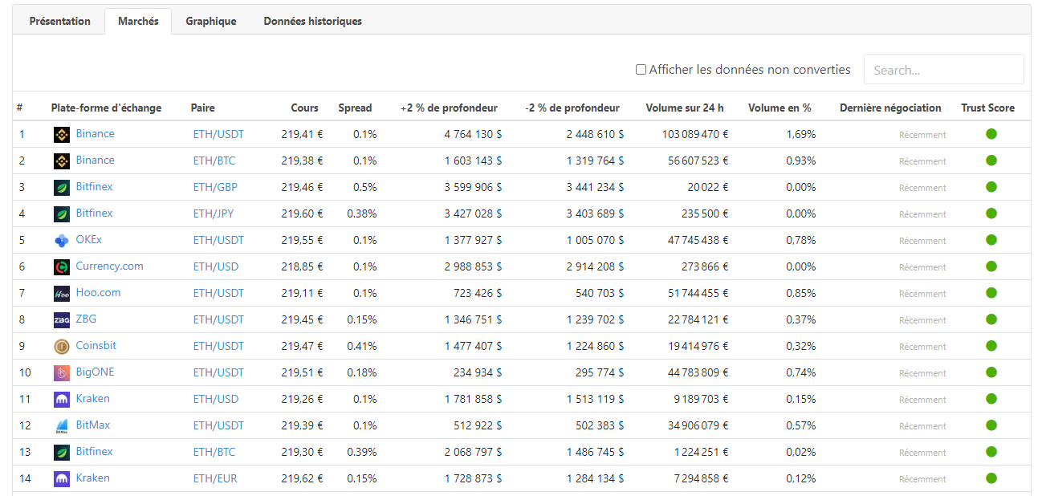
Task: Click the Binance logo in row 1
Action: pos(62,135)
